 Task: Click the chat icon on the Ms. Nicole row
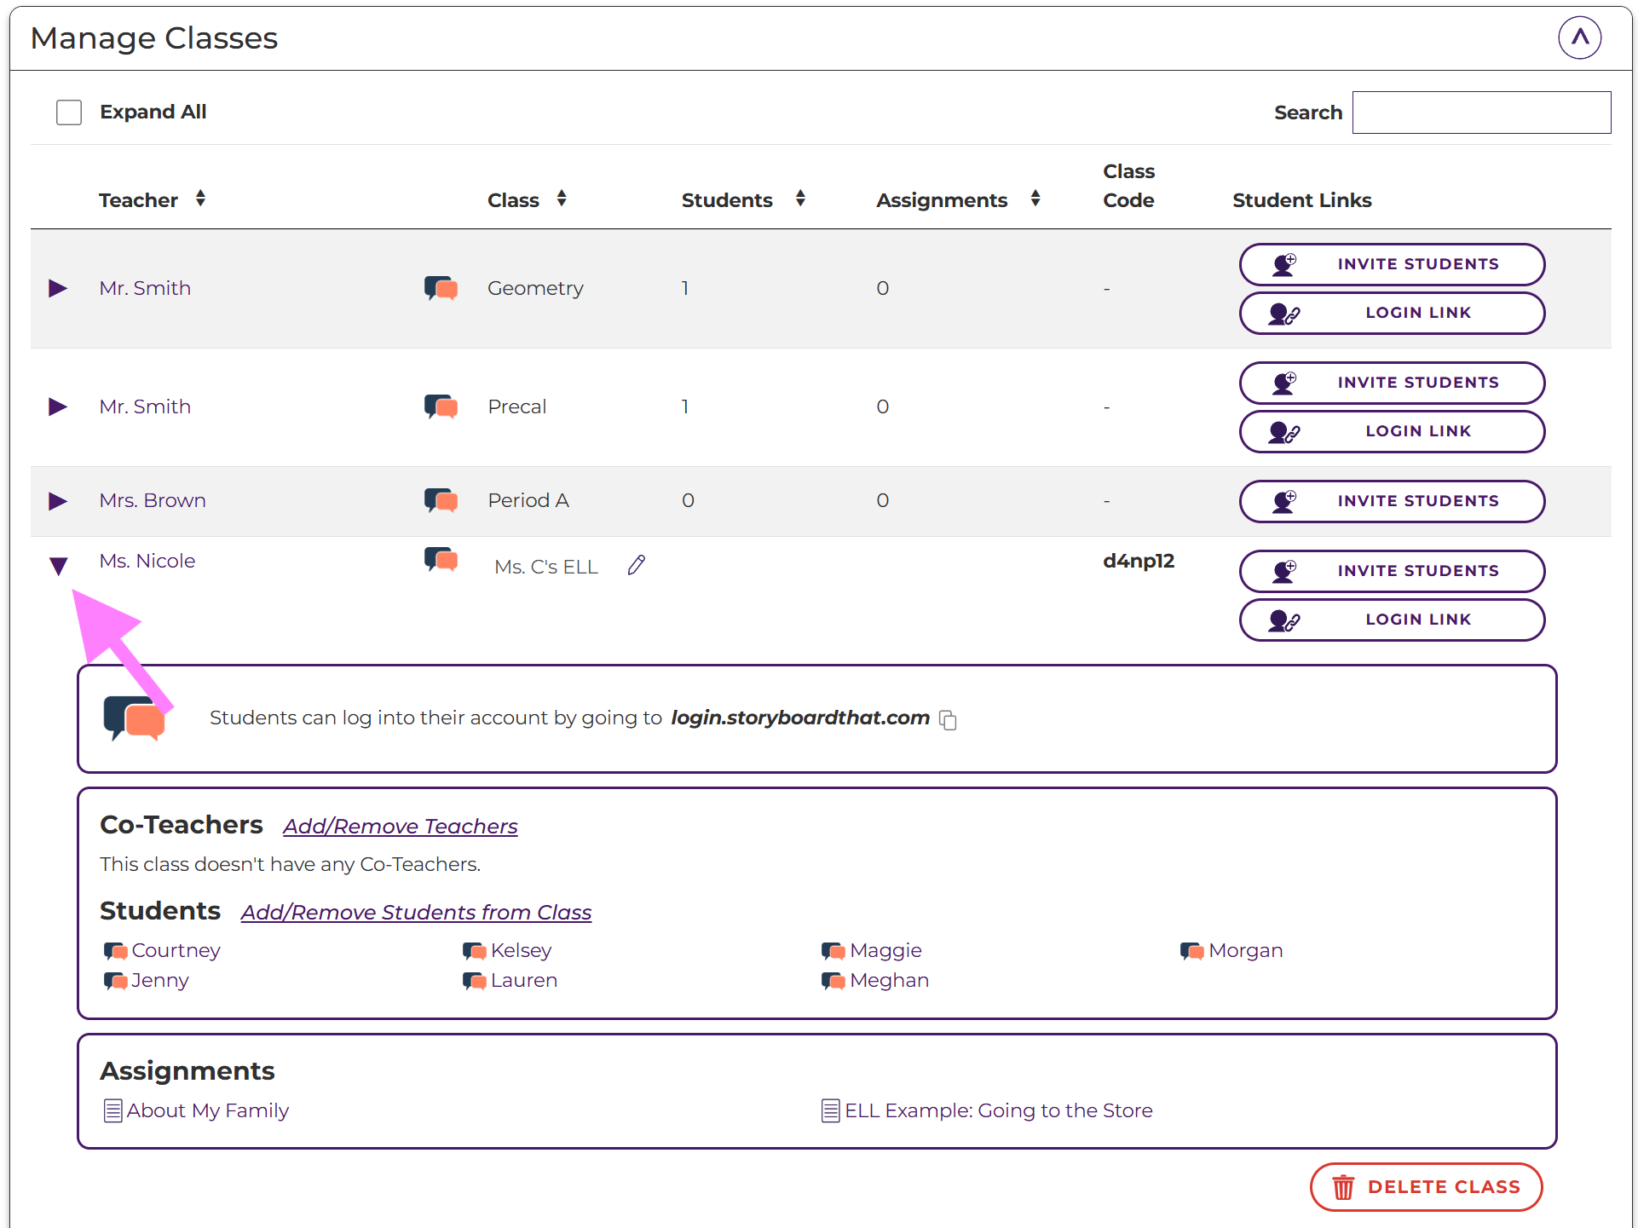pos(441,560)
